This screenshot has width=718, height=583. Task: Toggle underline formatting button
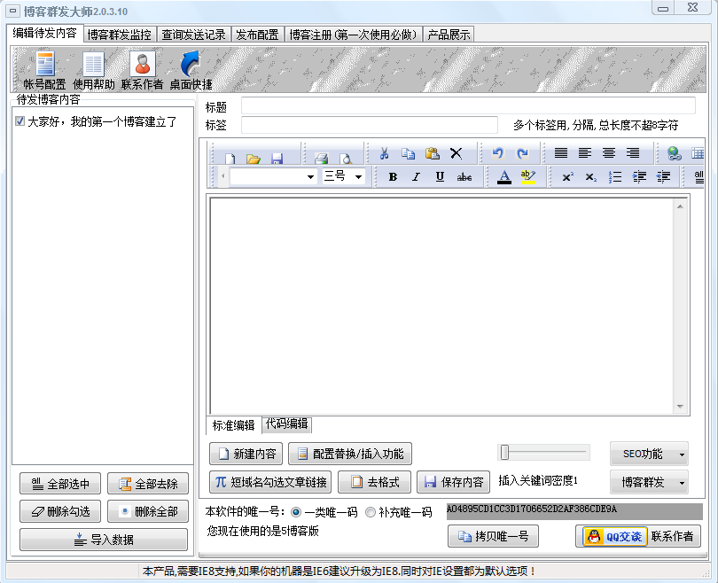pos(440,176)
